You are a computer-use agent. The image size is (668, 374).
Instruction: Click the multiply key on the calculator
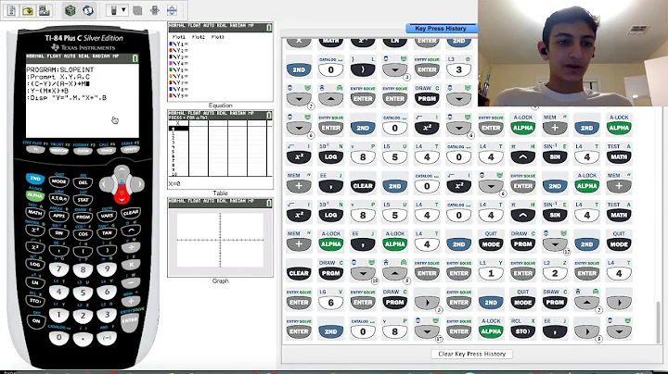point(131,265)
